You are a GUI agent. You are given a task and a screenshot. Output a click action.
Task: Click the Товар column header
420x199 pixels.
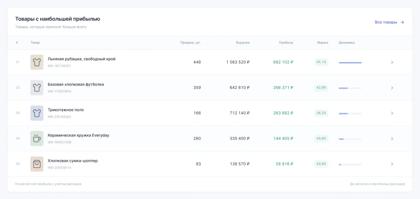35,43
